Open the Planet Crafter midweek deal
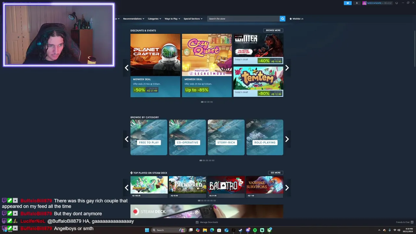This screenshot has width=416, height=234. [x=155, y=65]
